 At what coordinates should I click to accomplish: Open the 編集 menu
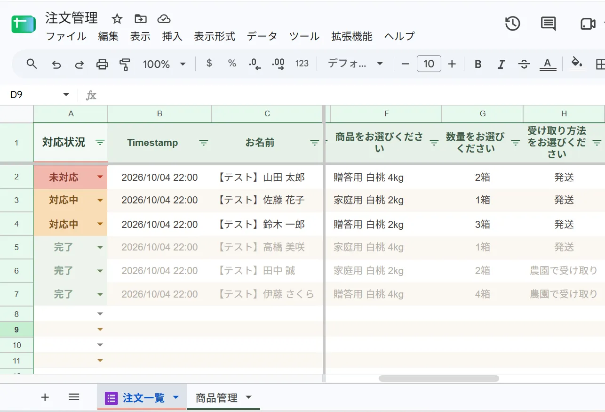point(108,36)
